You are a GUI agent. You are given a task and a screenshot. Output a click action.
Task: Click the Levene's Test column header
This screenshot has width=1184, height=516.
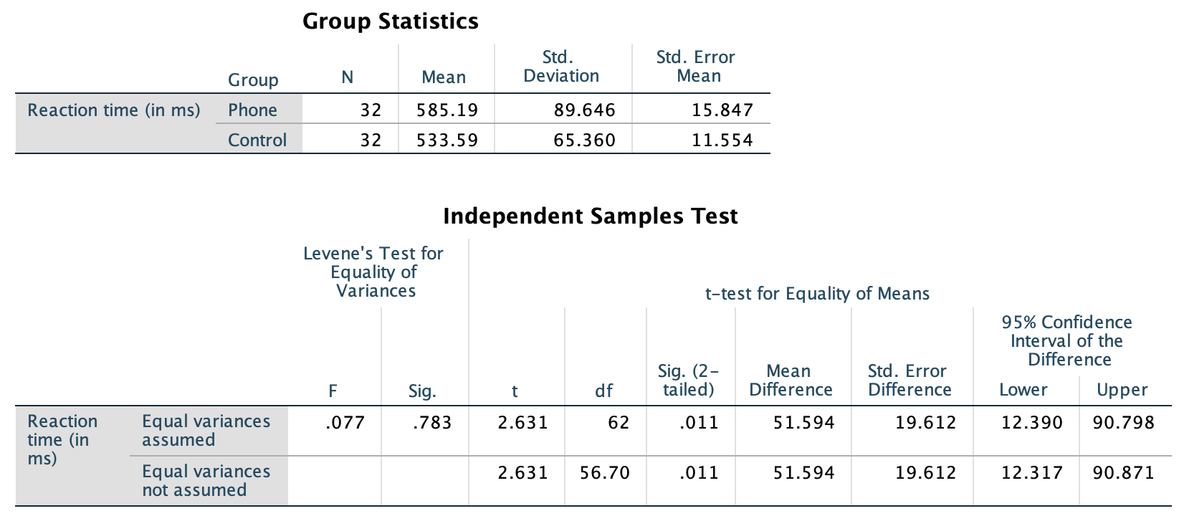click(373, 272)
